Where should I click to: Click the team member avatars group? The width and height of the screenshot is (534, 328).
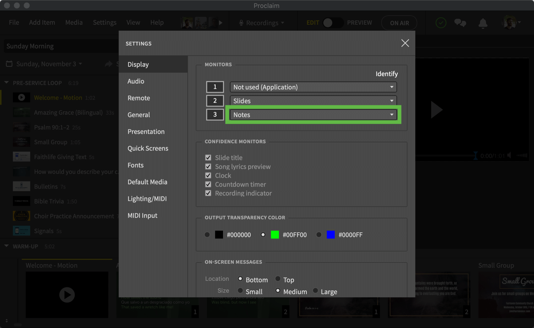pos(199,23)
